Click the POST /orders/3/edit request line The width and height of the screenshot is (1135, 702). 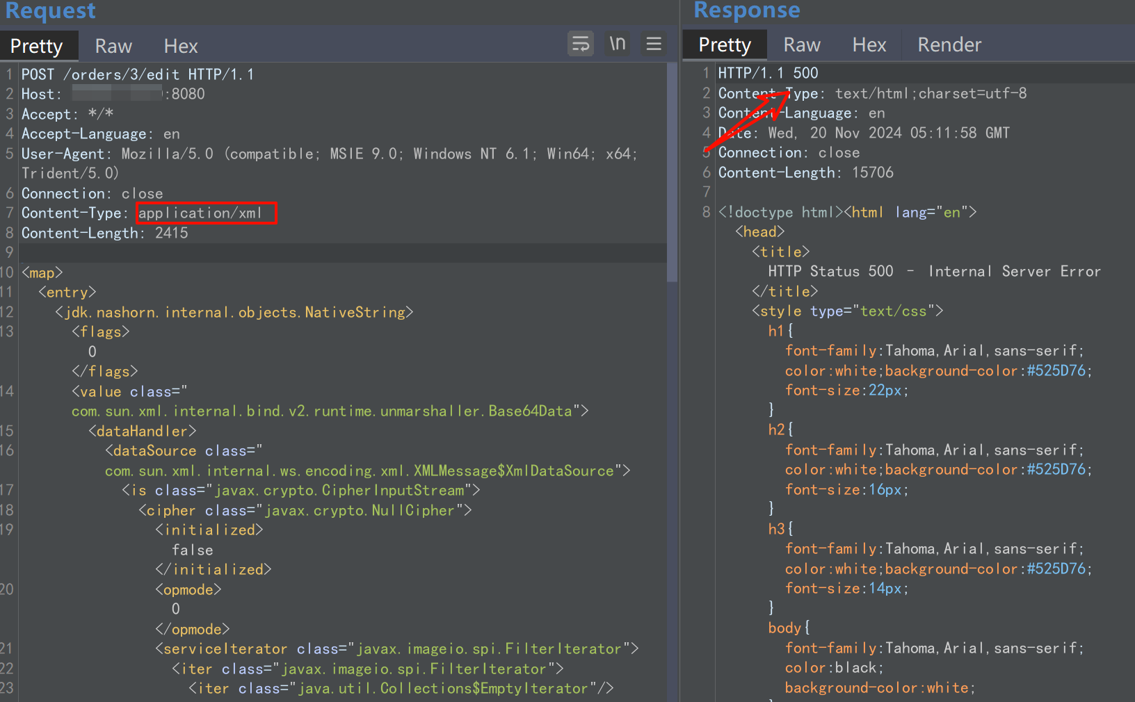138,74
